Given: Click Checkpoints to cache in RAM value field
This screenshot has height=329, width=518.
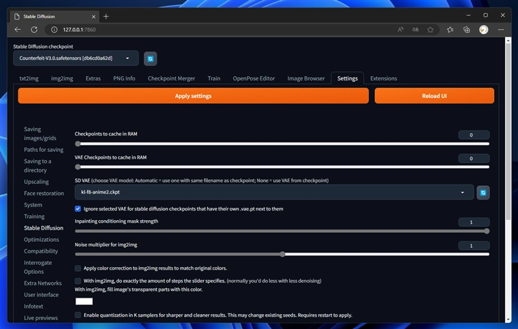Looking at the screenshot, I should click(x=474, y=135).
